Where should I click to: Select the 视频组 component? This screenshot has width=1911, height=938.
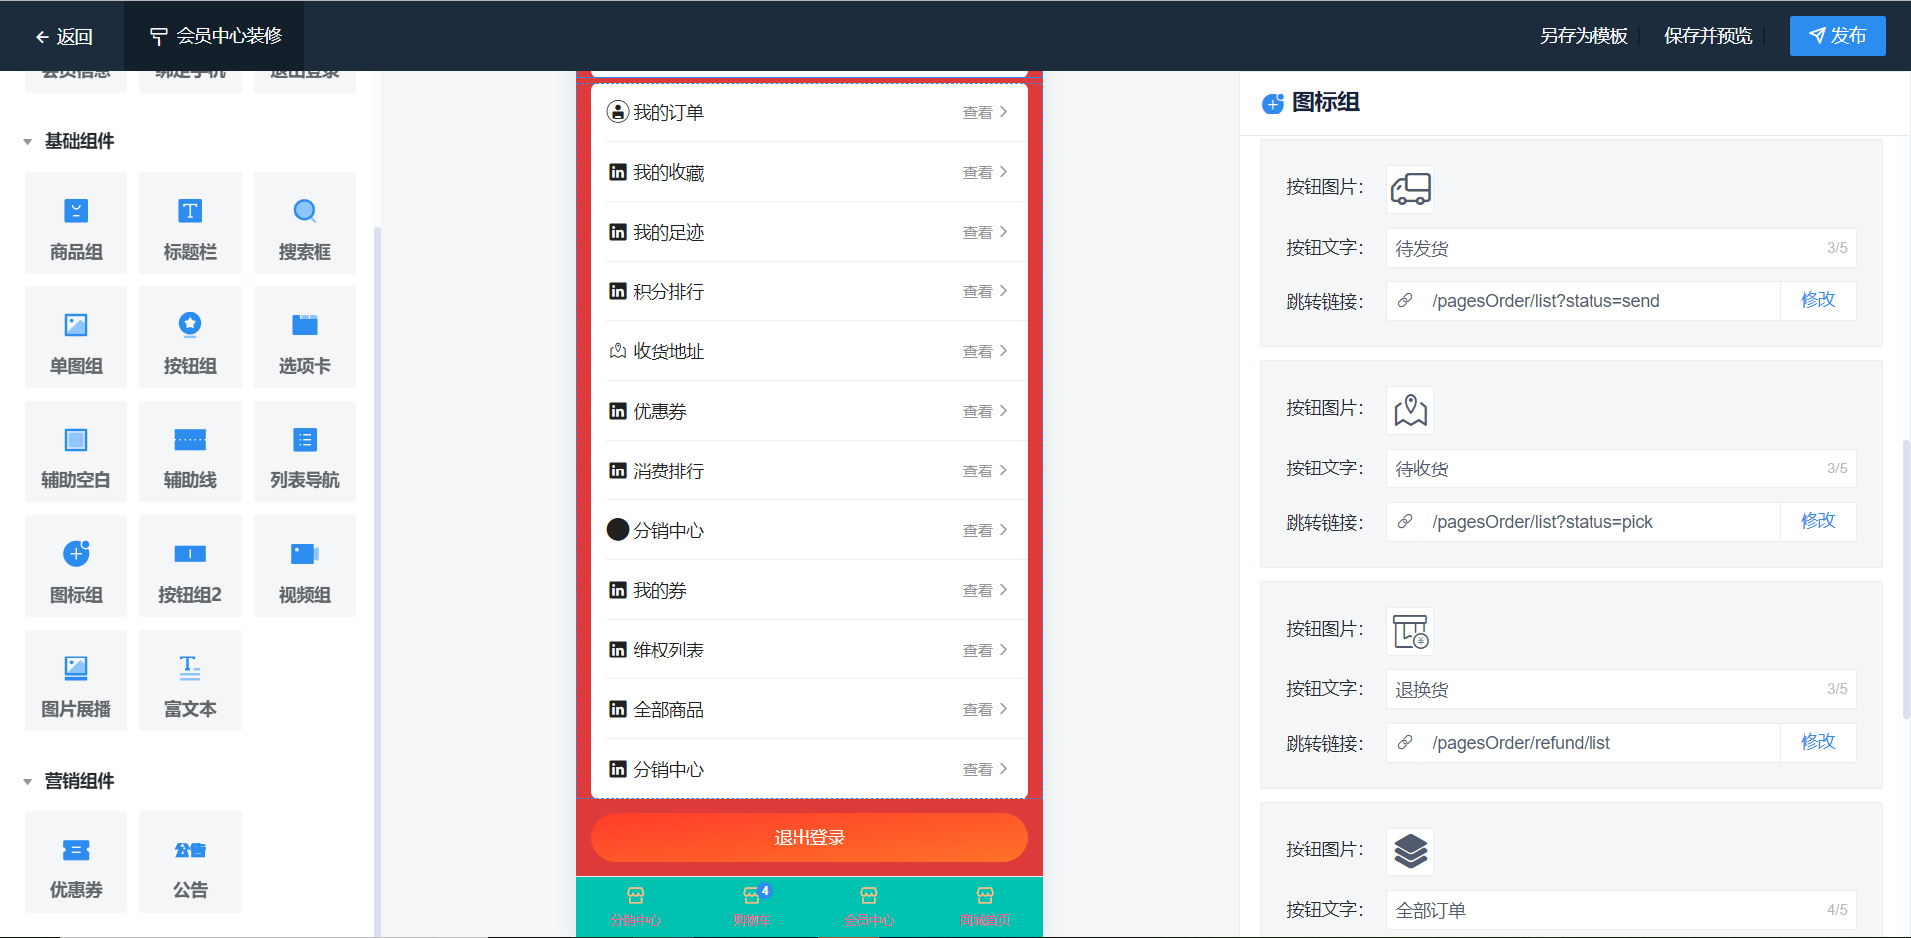[x=305, y=566]
